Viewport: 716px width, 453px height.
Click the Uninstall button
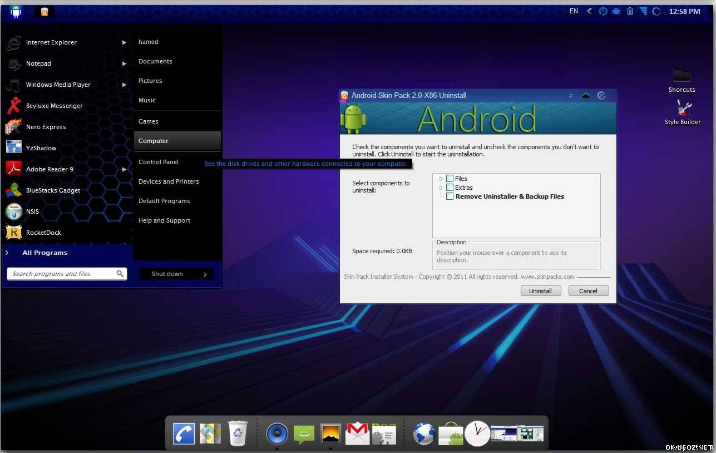pyautogui.click(x=541, y=291)
